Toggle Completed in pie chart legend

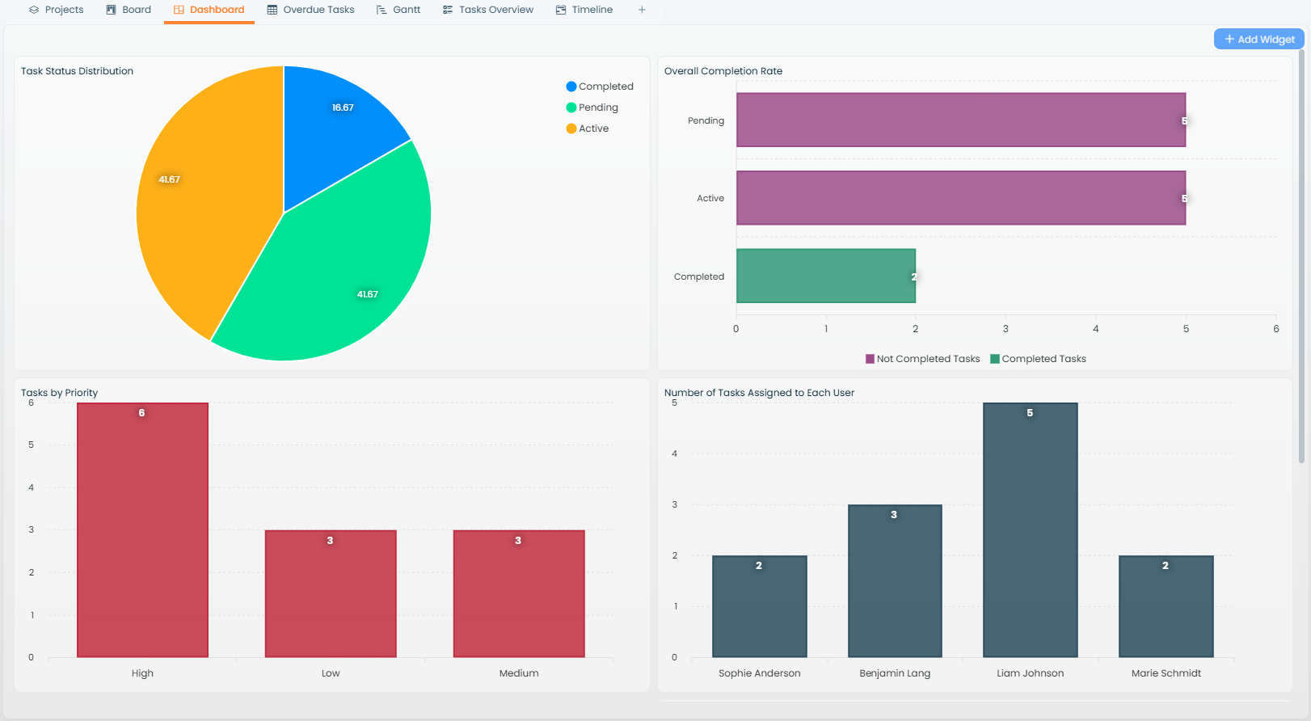[600, 86]
